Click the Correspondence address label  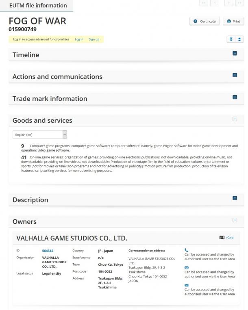[147, 251]
